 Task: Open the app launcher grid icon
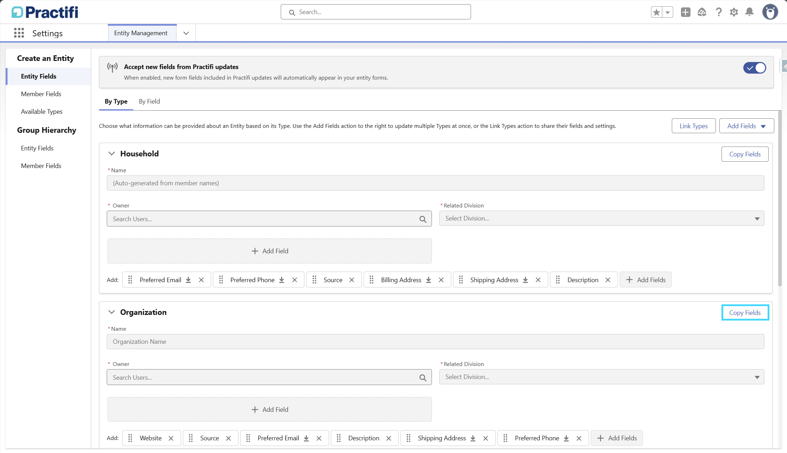point(19,33)
